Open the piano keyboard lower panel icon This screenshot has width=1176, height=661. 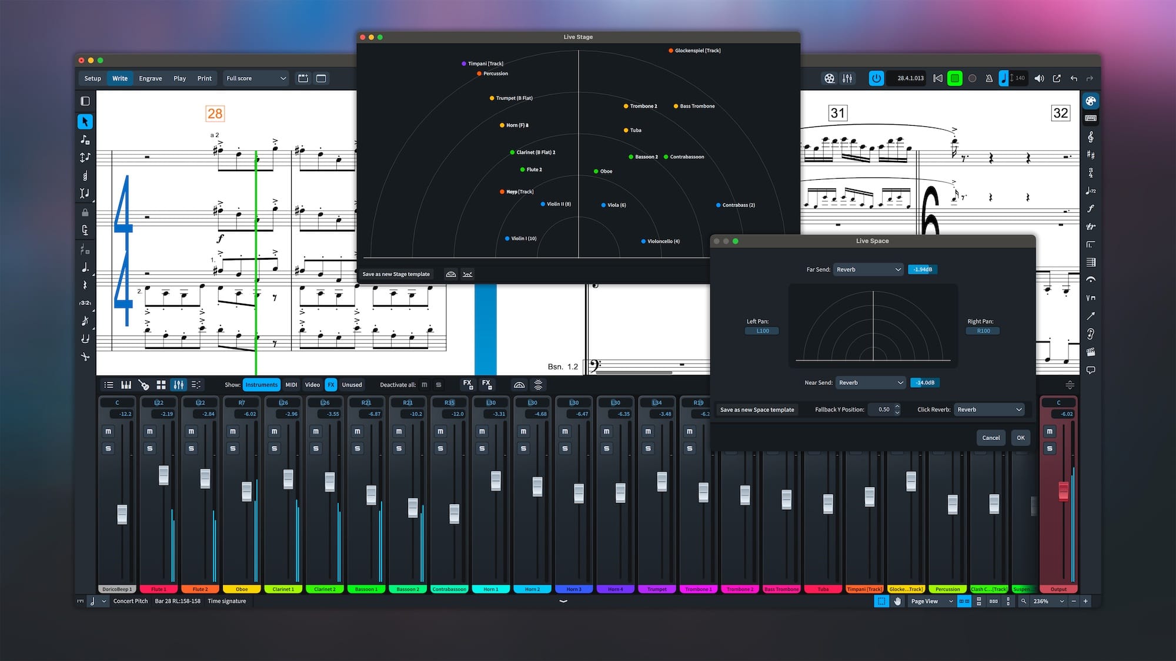click(x=126, y=385)
